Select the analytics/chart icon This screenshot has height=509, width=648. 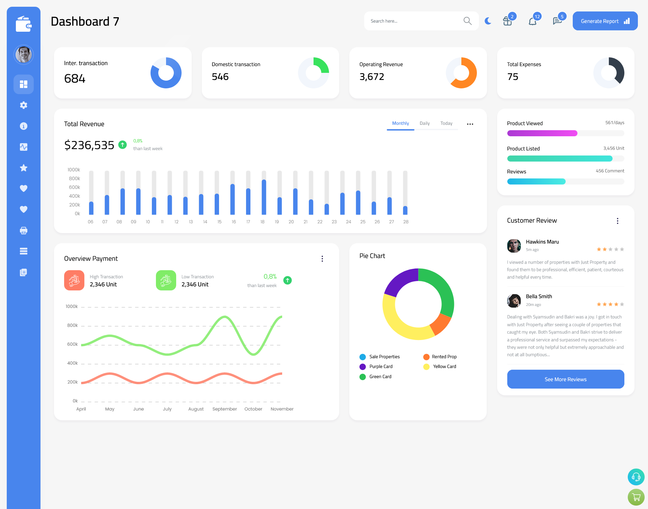[24, 147]
